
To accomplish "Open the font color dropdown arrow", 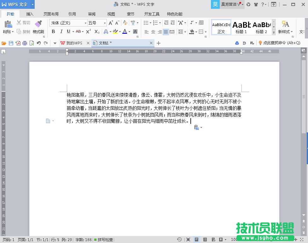I will tap(129, 32).
